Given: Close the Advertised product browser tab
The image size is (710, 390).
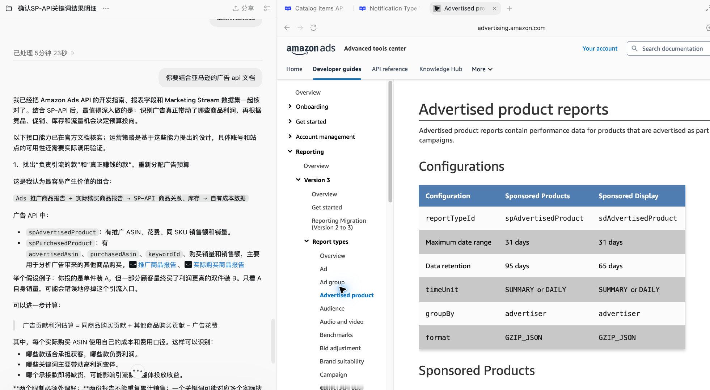Looking at the screenshot, I should click(494, 8).
